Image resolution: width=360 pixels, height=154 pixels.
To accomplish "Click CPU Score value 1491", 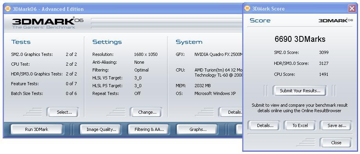I will [x=324, y=74].
